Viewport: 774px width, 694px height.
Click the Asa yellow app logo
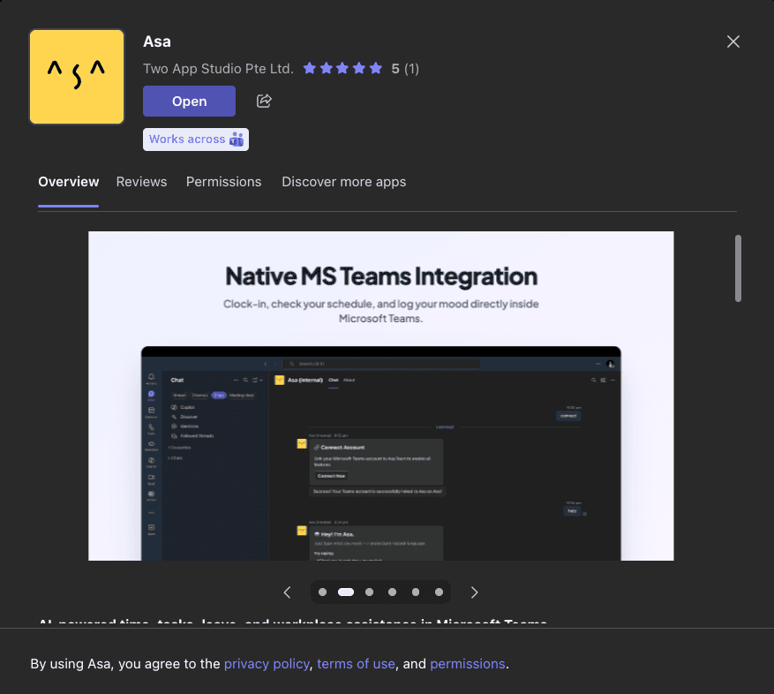77,77
